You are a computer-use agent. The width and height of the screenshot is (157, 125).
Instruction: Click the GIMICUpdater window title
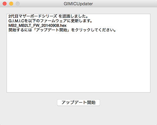[x=78, y=4]
